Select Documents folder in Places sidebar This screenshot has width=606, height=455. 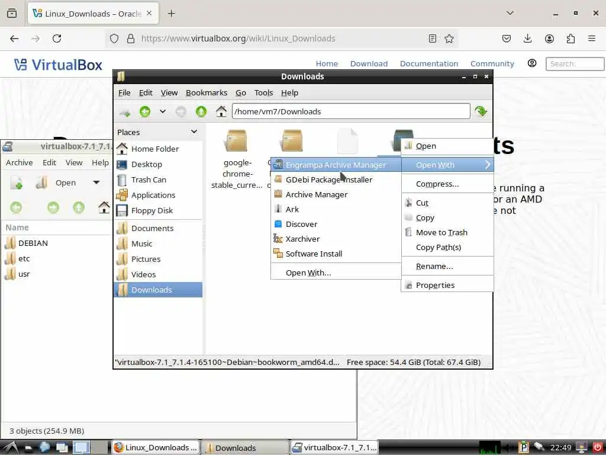point(157,228)
